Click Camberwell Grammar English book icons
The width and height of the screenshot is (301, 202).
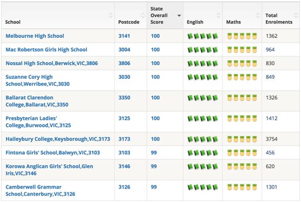[203, 187]
